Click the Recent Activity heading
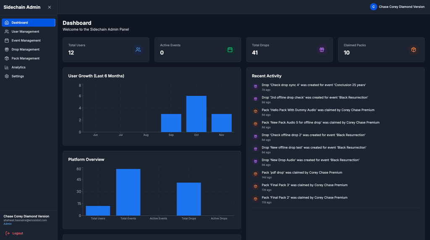Screen dimensions: 430x240 pyautogui.click(x=267, y=76)
